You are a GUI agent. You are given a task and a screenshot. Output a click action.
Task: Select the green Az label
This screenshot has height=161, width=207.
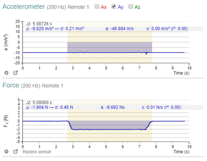click(138, 7)
